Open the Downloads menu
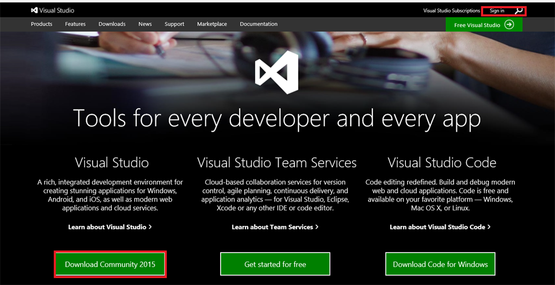Screen dimensions: 555x285 112,24
